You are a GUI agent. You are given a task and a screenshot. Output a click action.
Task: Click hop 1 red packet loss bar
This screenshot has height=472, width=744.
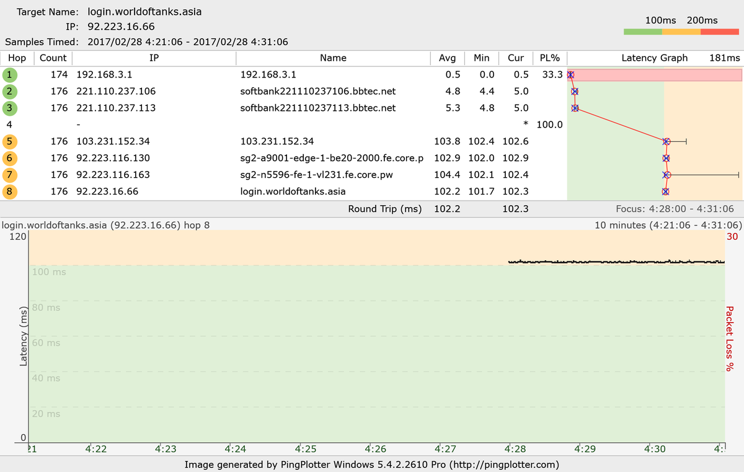[x=655, y=75]
